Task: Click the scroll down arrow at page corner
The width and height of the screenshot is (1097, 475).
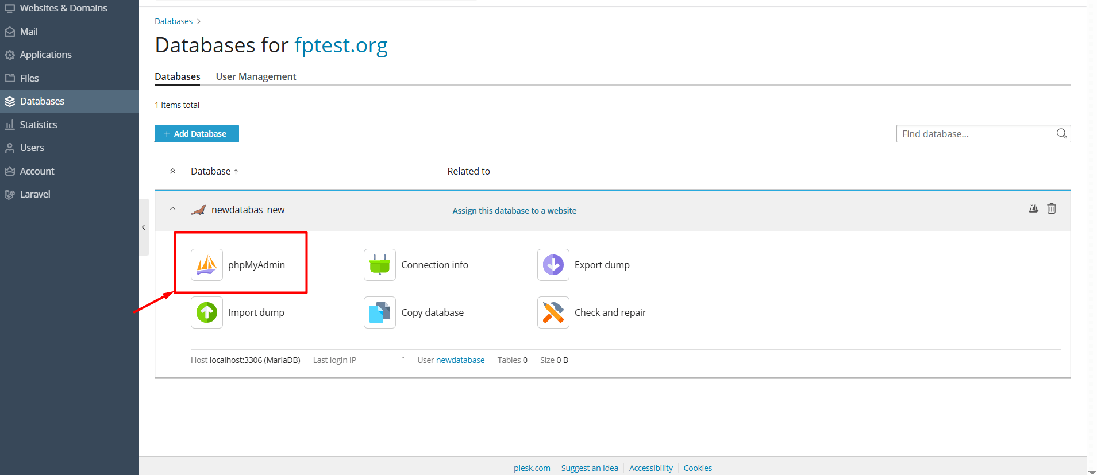Action: pyautogui.click(x=1092, y=472)
